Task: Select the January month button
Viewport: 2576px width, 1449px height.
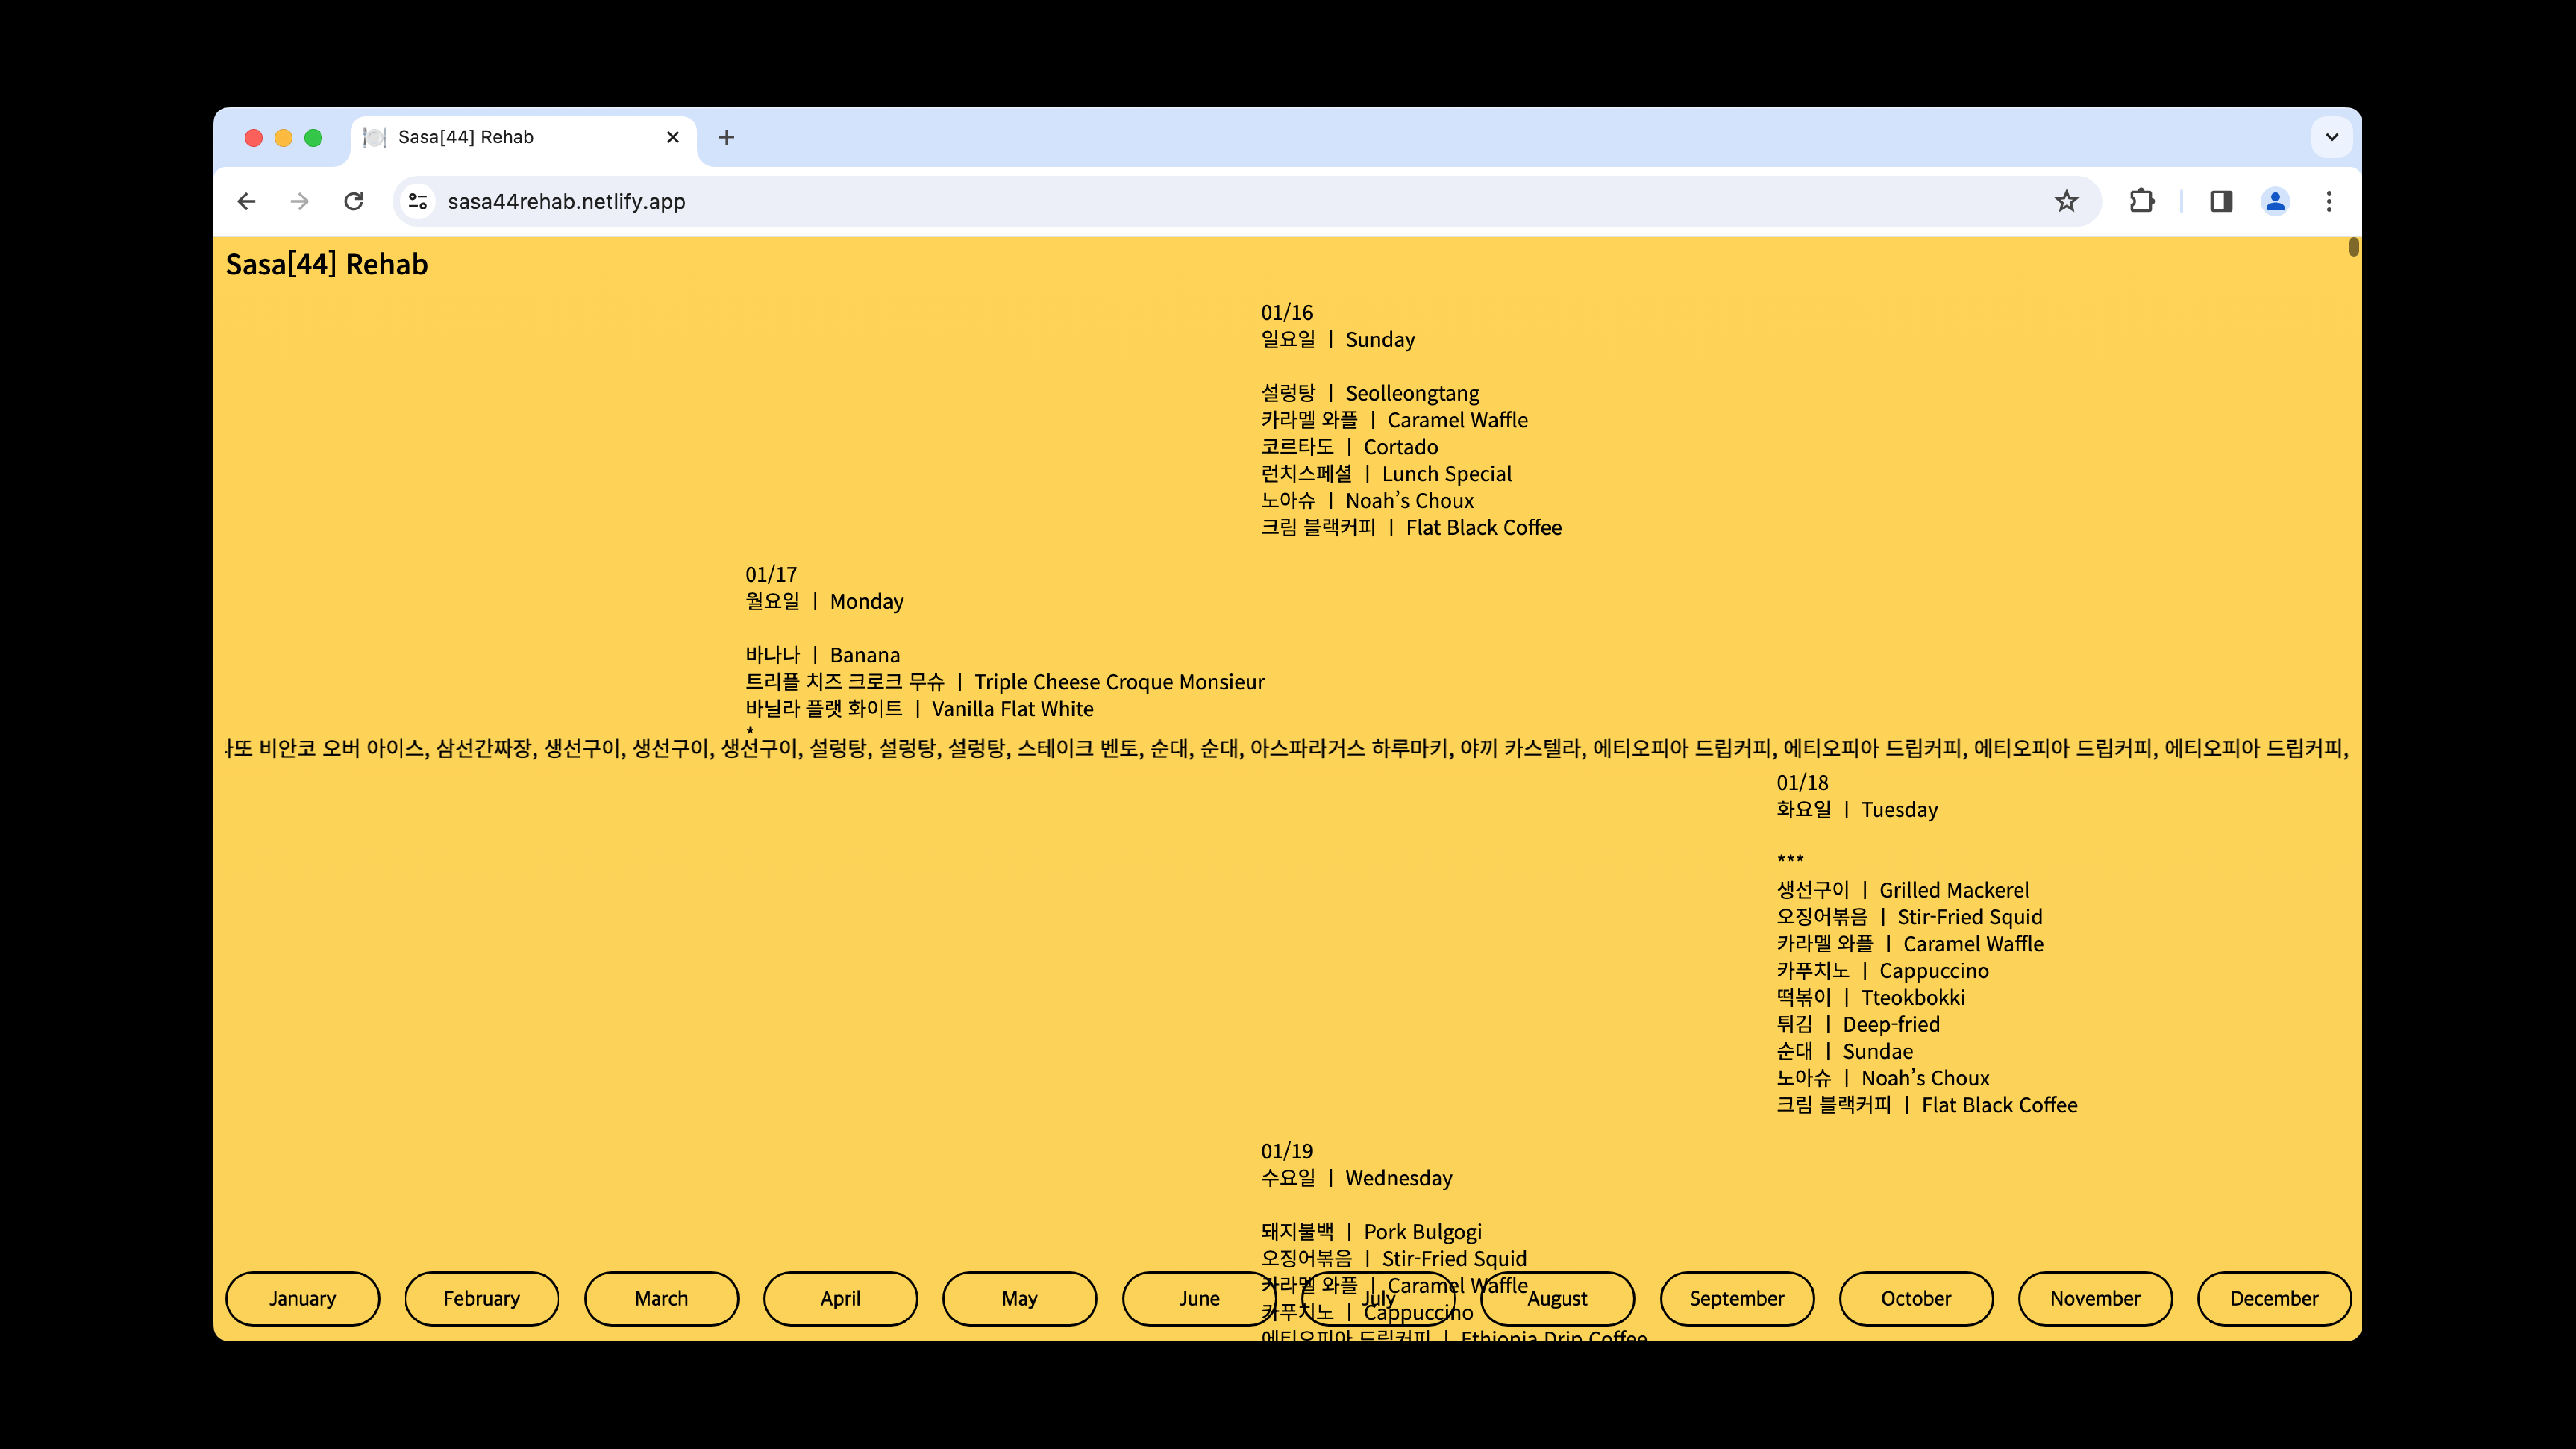Action: [x=302, y=1298]
